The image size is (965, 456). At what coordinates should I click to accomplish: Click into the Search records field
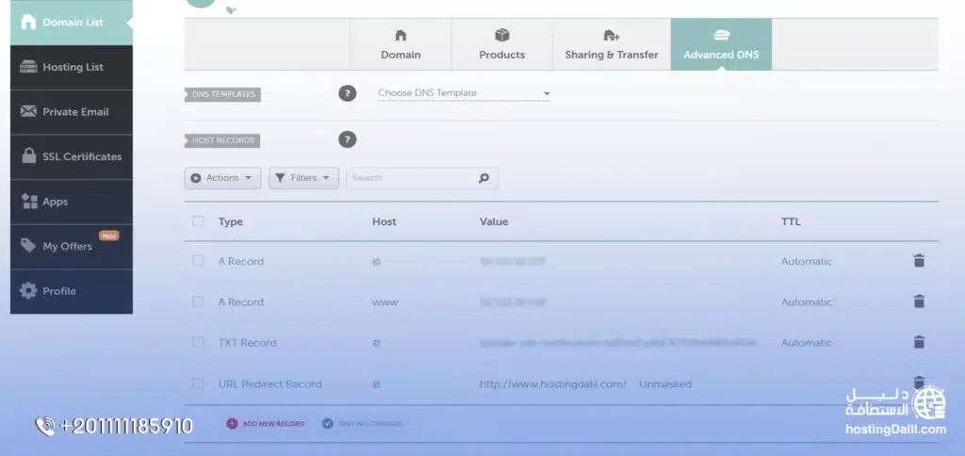(410, 178)
